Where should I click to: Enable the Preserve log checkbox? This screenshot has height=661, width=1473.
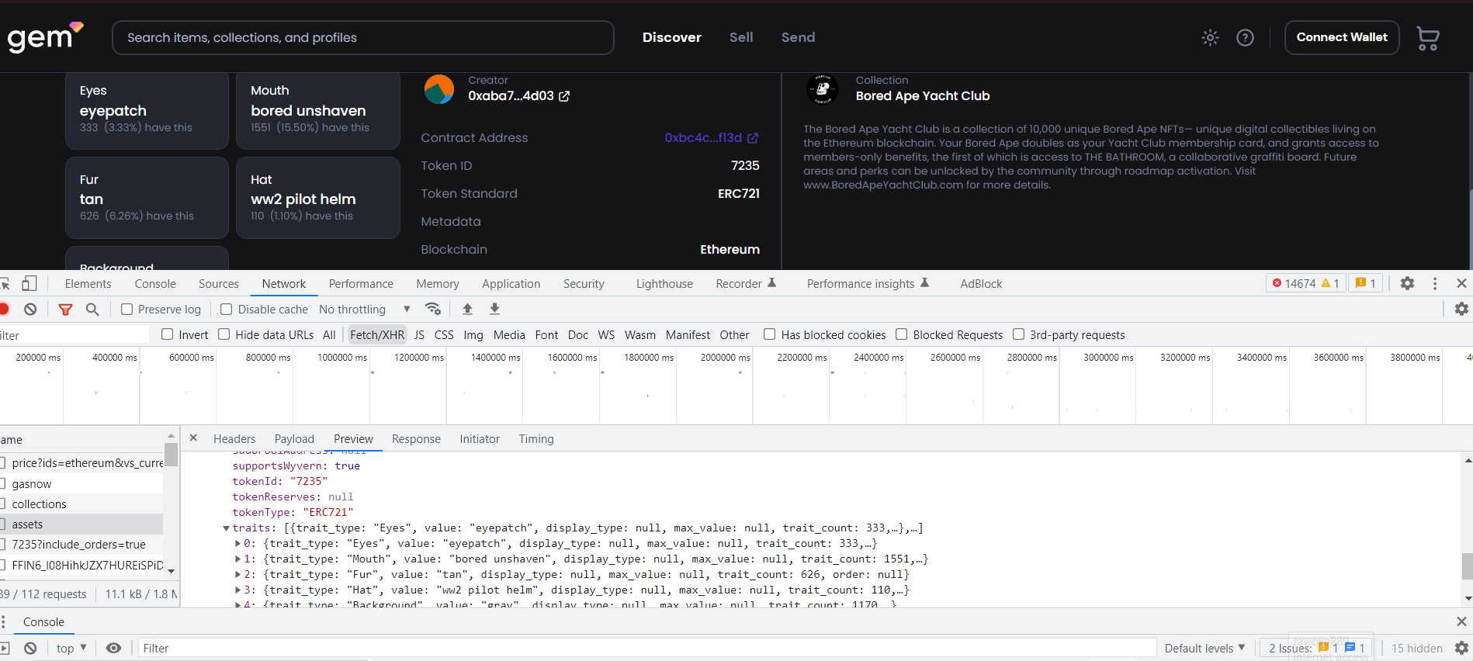pos(127,309)
